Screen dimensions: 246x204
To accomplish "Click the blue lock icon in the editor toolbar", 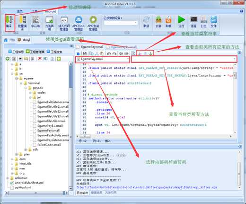I will pyautogui.click(x=78, y=54).
